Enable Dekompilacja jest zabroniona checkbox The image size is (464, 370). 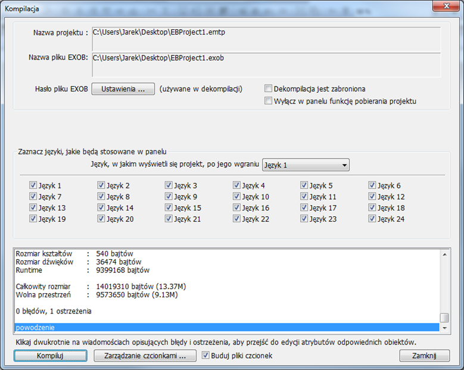268,89
